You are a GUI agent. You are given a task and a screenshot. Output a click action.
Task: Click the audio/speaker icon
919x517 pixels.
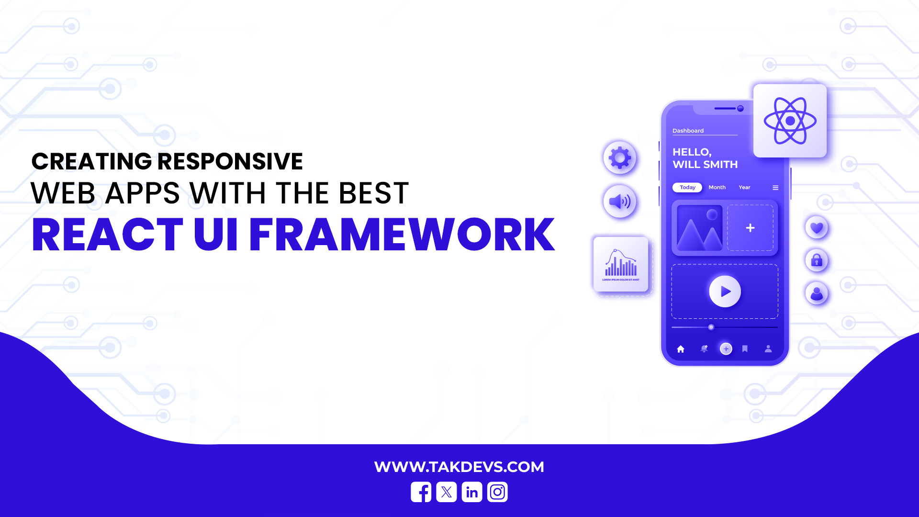(619, 201)
